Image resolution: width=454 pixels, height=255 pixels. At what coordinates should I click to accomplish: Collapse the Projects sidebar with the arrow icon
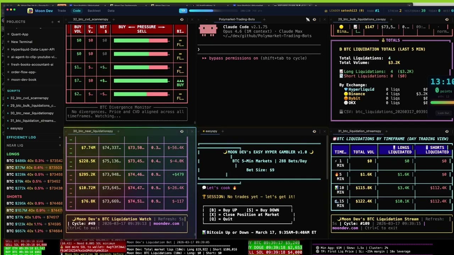(x=59, y=22)
